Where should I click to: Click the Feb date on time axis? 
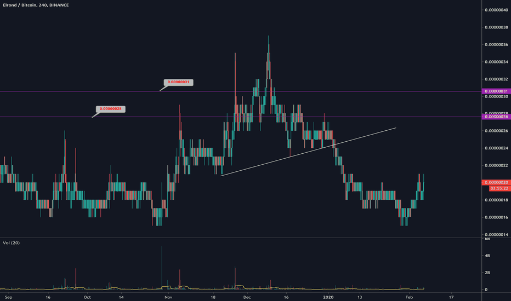pos(409,297)
